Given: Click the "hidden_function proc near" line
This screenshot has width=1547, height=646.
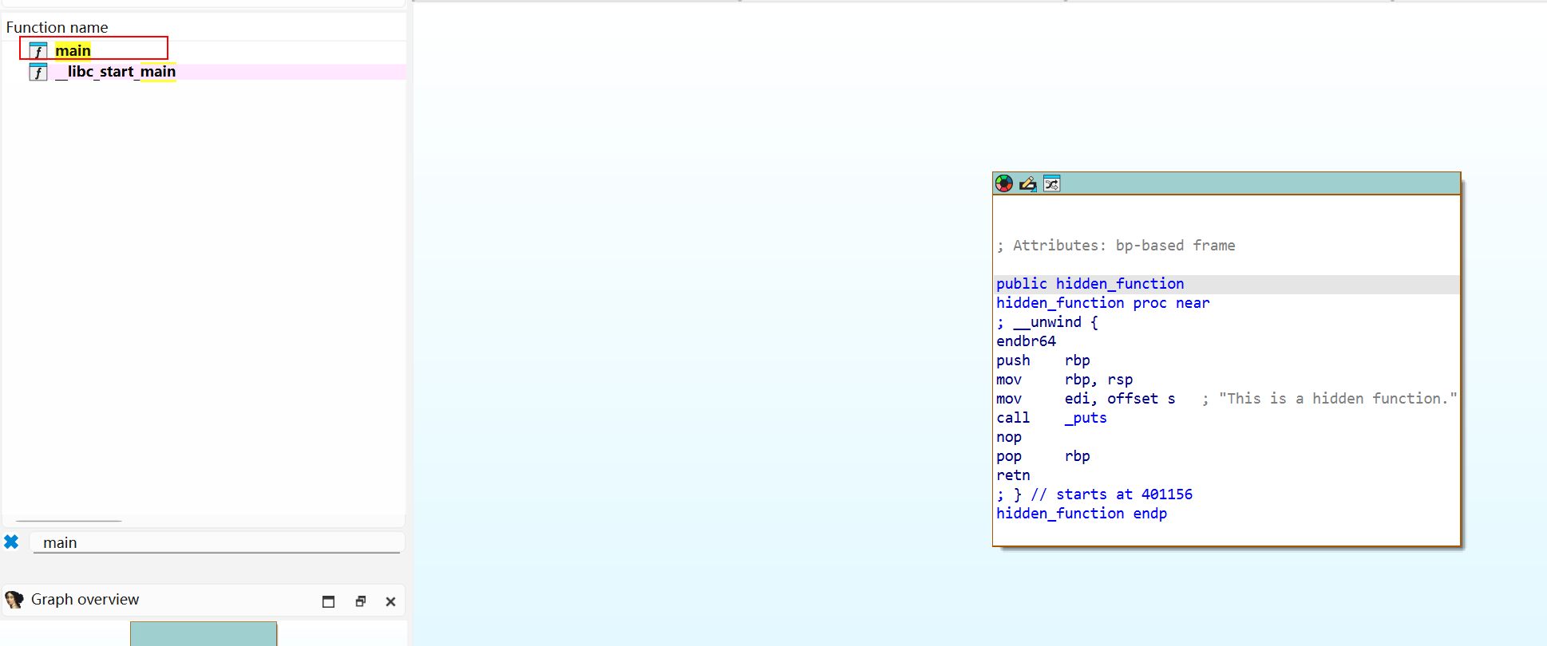Looking at the screenshot, I should tap(1102, 303).
